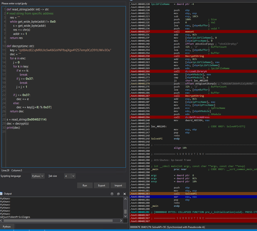This screenshot has height=231, width=257.
Task: Open the Scripting language dropdown
Action: pos(38,176)
